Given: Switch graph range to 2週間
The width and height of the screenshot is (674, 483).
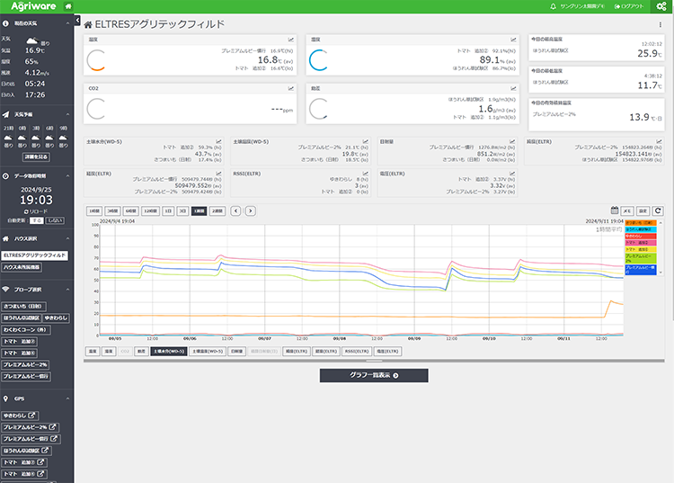Looking at the screenshot, I should (x=217, y=210).
